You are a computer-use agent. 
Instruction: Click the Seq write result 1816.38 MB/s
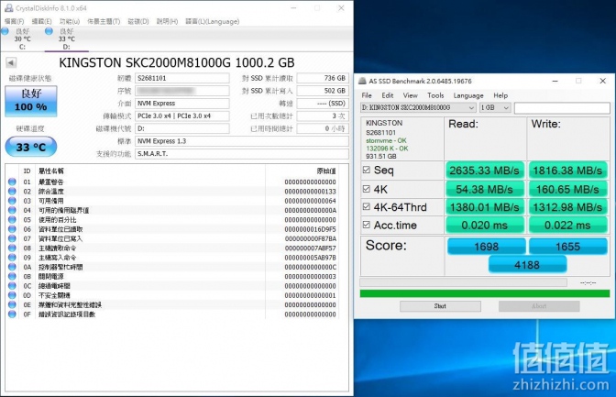click(x=567, y=171)
